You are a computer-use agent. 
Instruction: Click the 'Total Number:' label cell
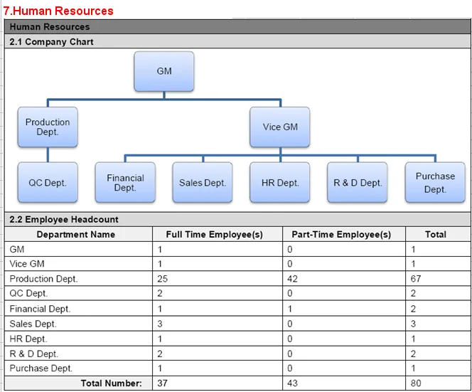click(x=79, y=383)
